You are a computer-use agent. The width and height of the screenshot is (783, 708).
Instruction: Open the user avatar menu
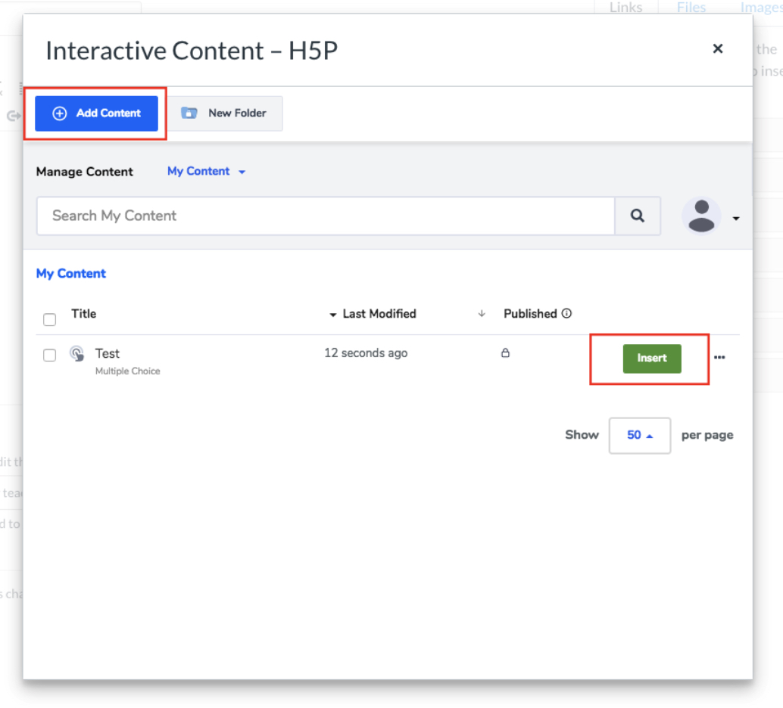[x=701, y=216]
